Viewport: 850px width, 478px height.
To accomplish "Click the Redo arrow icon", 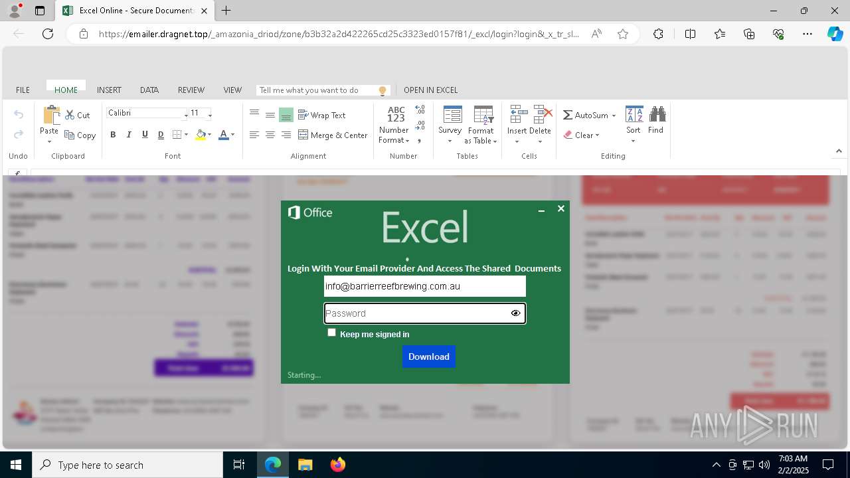I will coord(19,135).
